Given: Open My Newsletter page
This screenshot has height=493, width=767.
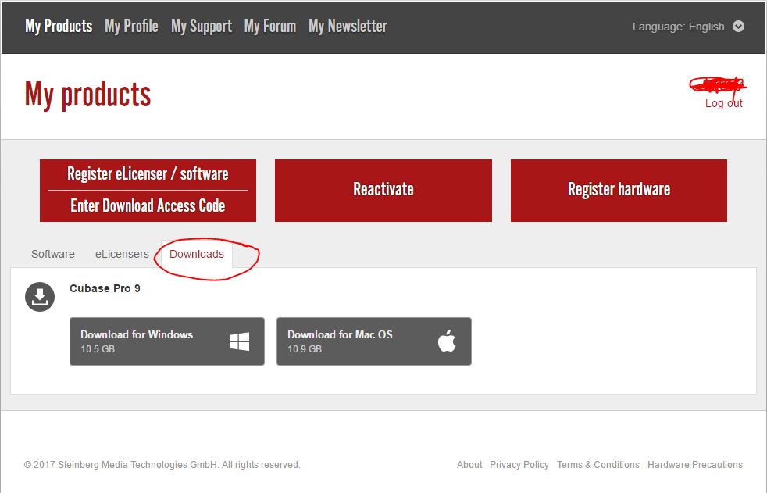Looking at the screenshot, I should pyautogui.click(x=348, y=27).
